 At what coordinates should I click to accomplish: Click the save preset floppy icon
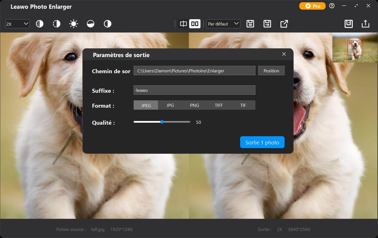250,24
